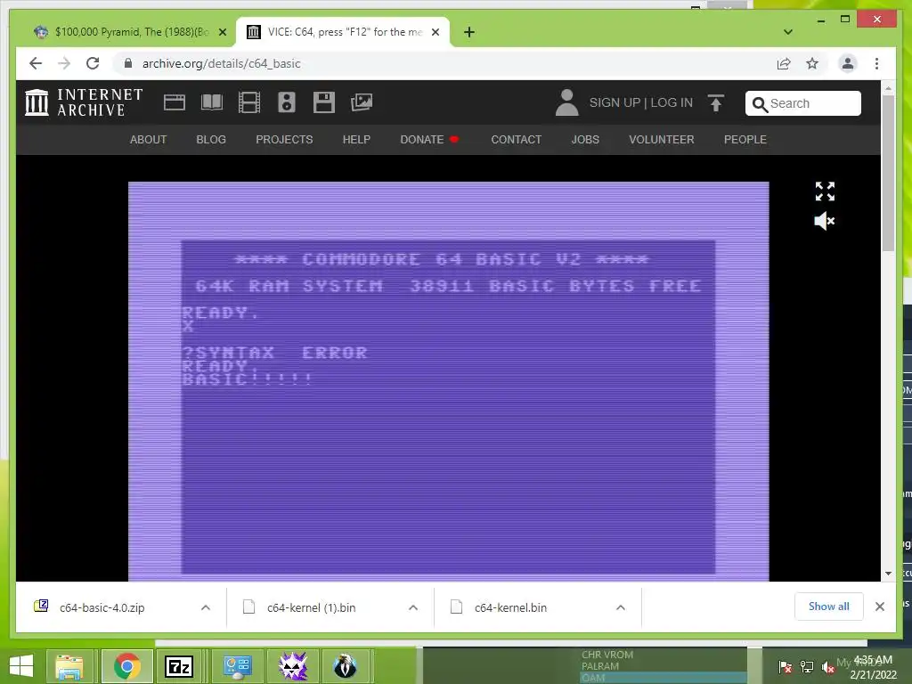Click inside the C64 emulator screen
The width and height of the screenshot is (912, 684).
pyautogui.click(x=449, y=381)
